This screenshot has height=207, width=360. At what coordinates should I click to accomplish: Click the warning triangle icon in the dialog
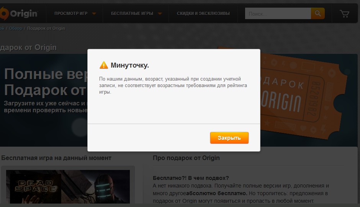(x=103, y=65)
